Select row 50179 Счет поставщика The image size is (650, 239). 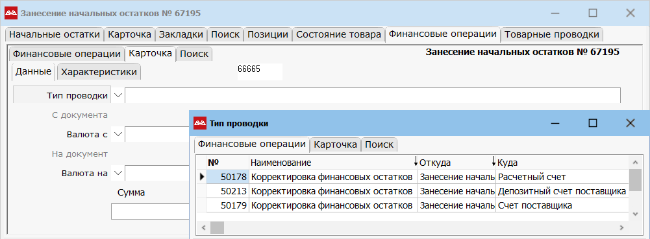pos(418,205)
